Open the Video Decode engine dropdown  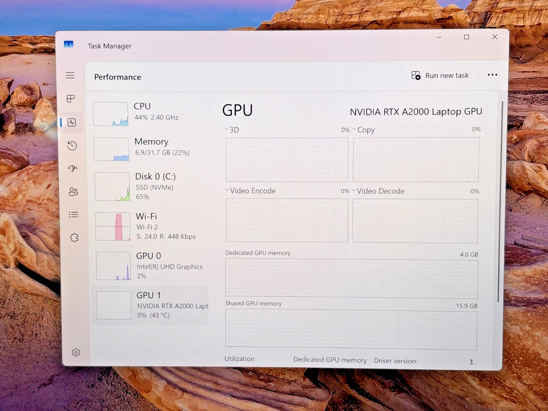tap(378, 191)
